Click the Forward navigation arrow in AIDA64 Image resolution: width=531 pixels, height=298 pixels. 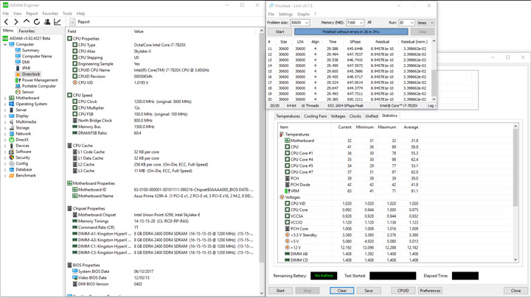16,22
